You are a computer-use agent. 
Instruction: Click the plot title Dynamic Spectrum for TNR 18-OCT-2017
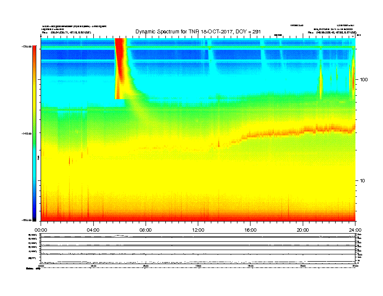[198, 32]
